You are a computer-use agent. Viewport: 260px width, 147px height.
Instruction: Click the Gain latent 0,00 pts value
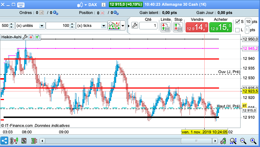coord(169,13)
